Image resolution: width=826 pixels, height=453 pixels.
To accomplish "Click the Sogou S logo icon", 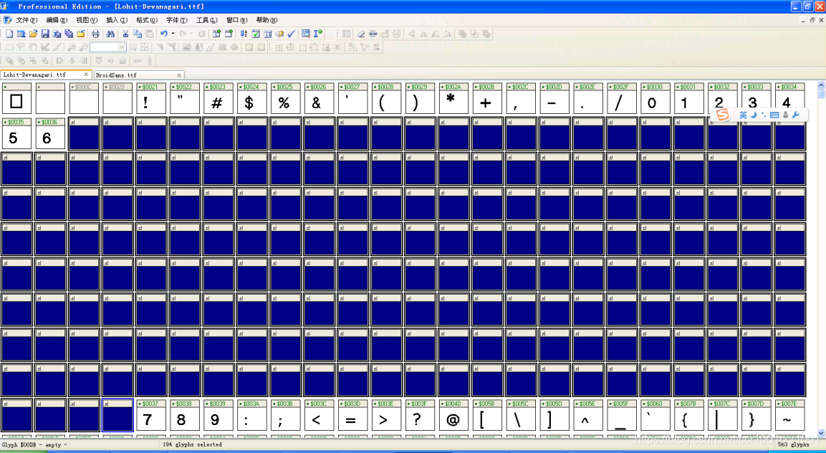I will [723, 115].
